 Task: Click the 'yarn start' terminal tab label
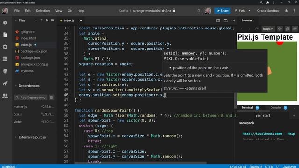click(263, 115)
